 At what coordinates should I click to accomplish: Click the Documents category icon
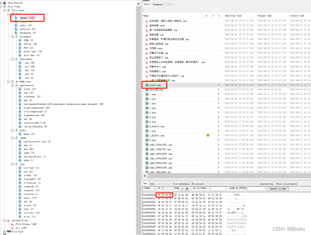16,37
